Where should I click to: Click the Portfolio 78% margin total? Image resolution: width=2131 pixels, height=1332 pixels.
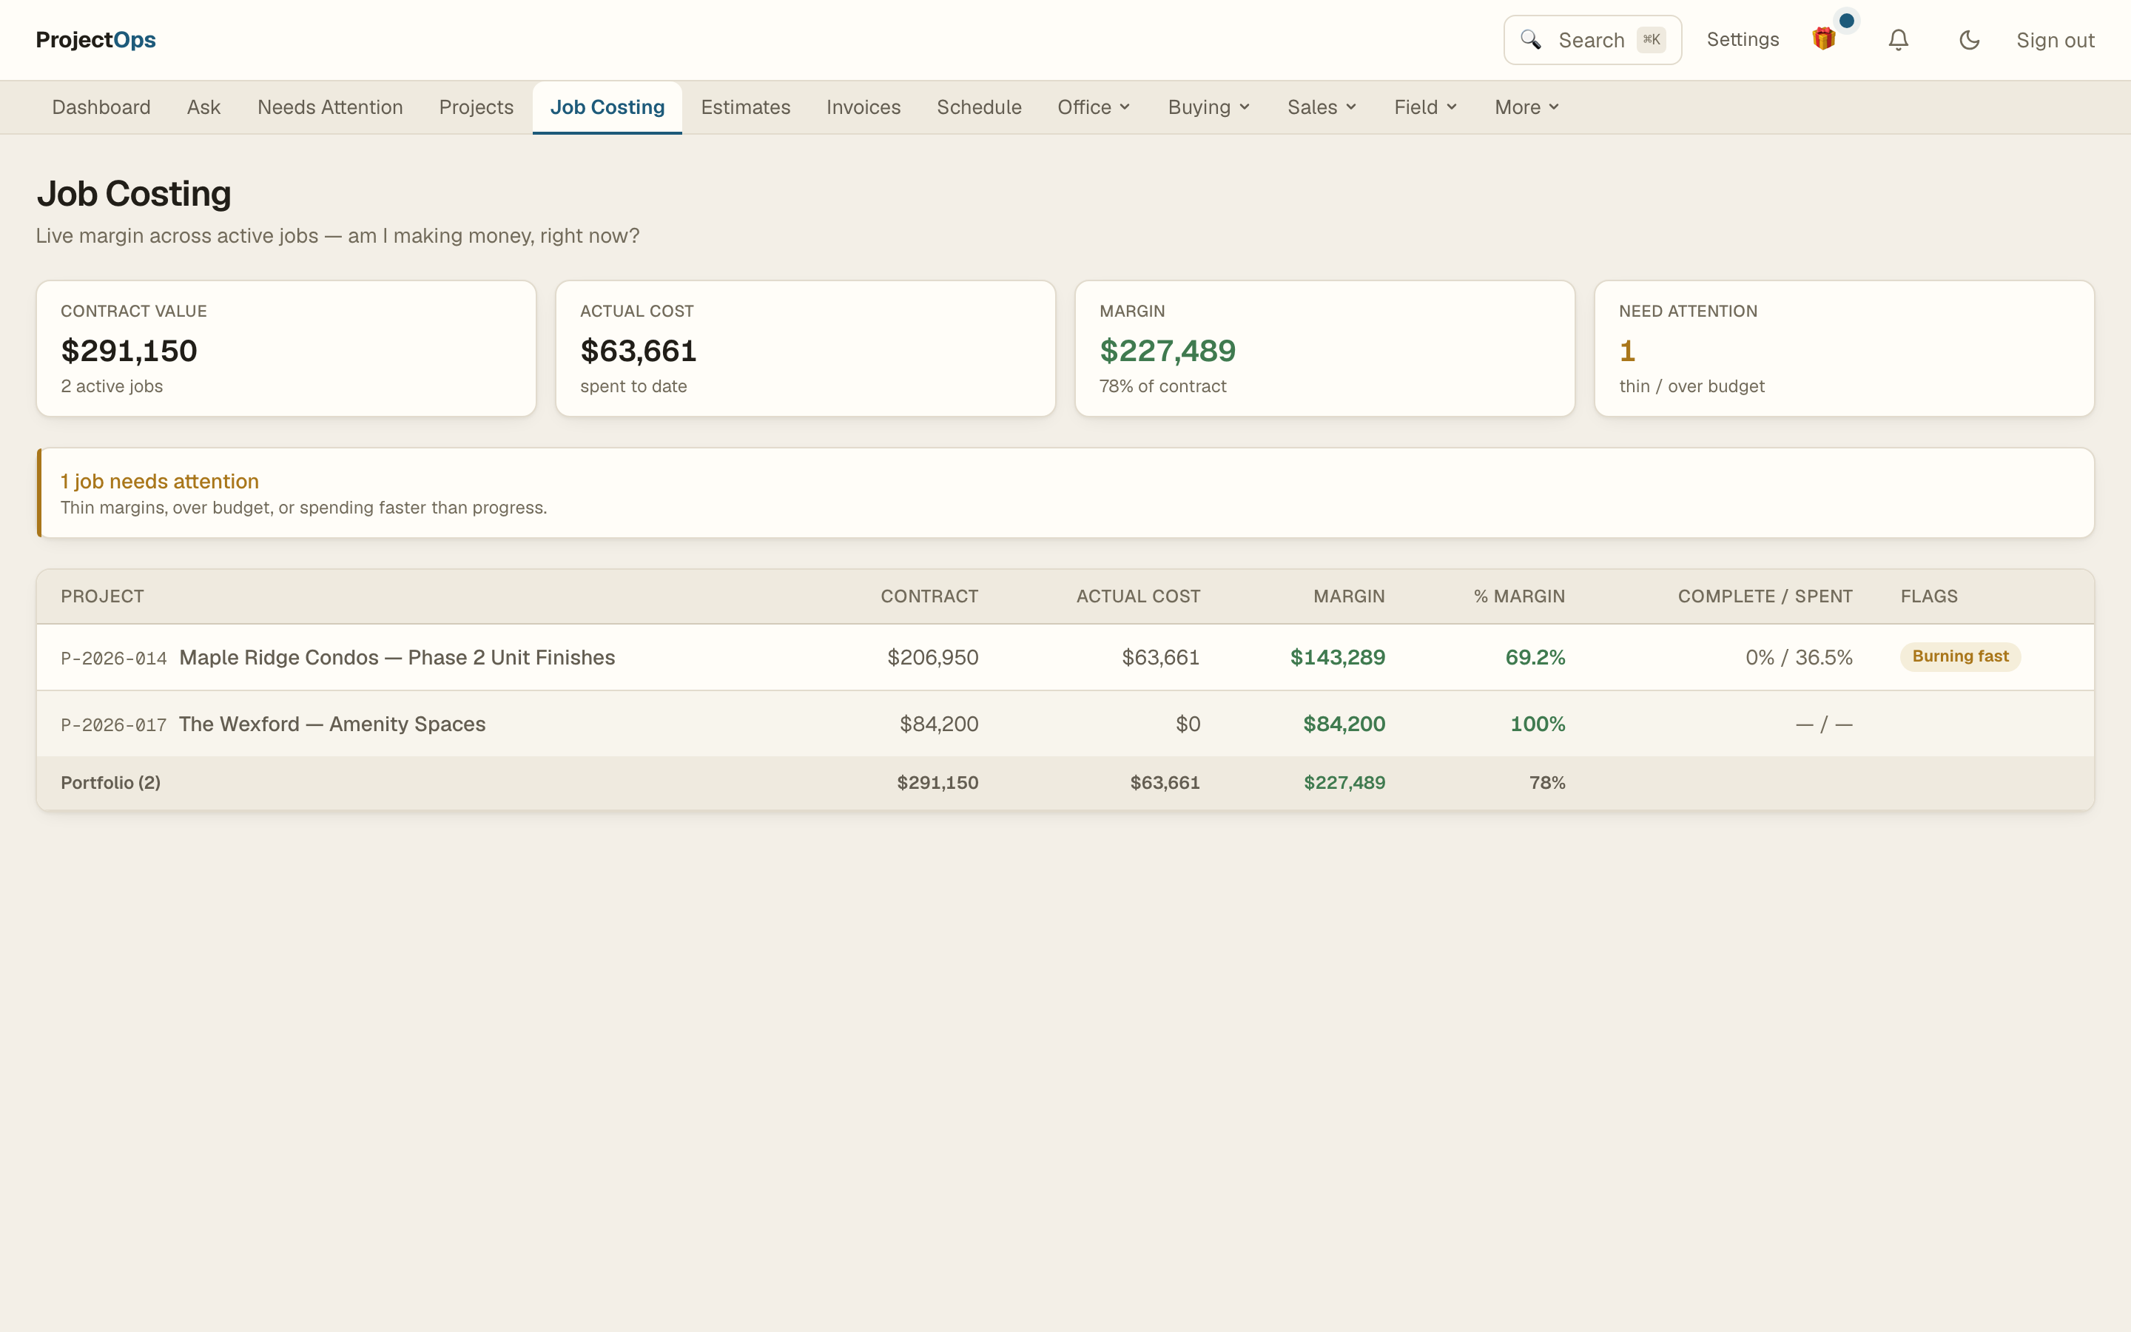click(1547, 782)
